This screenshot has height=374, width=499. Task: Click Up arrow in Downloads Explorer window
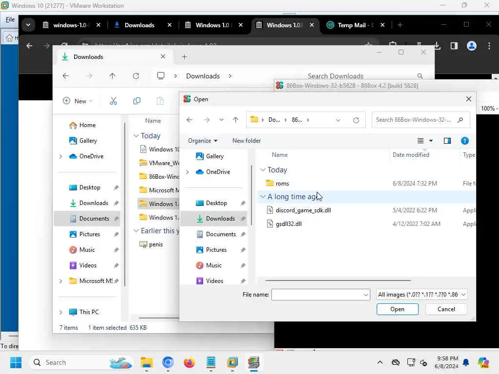tap(113, 76)
